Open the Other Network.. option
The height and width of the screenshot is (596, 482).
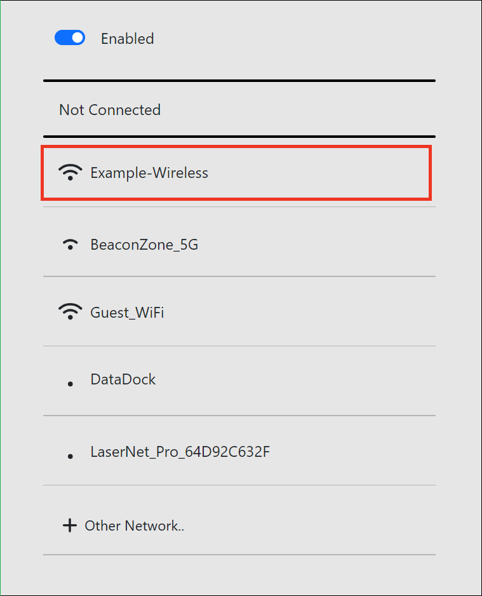pos(134,526)
